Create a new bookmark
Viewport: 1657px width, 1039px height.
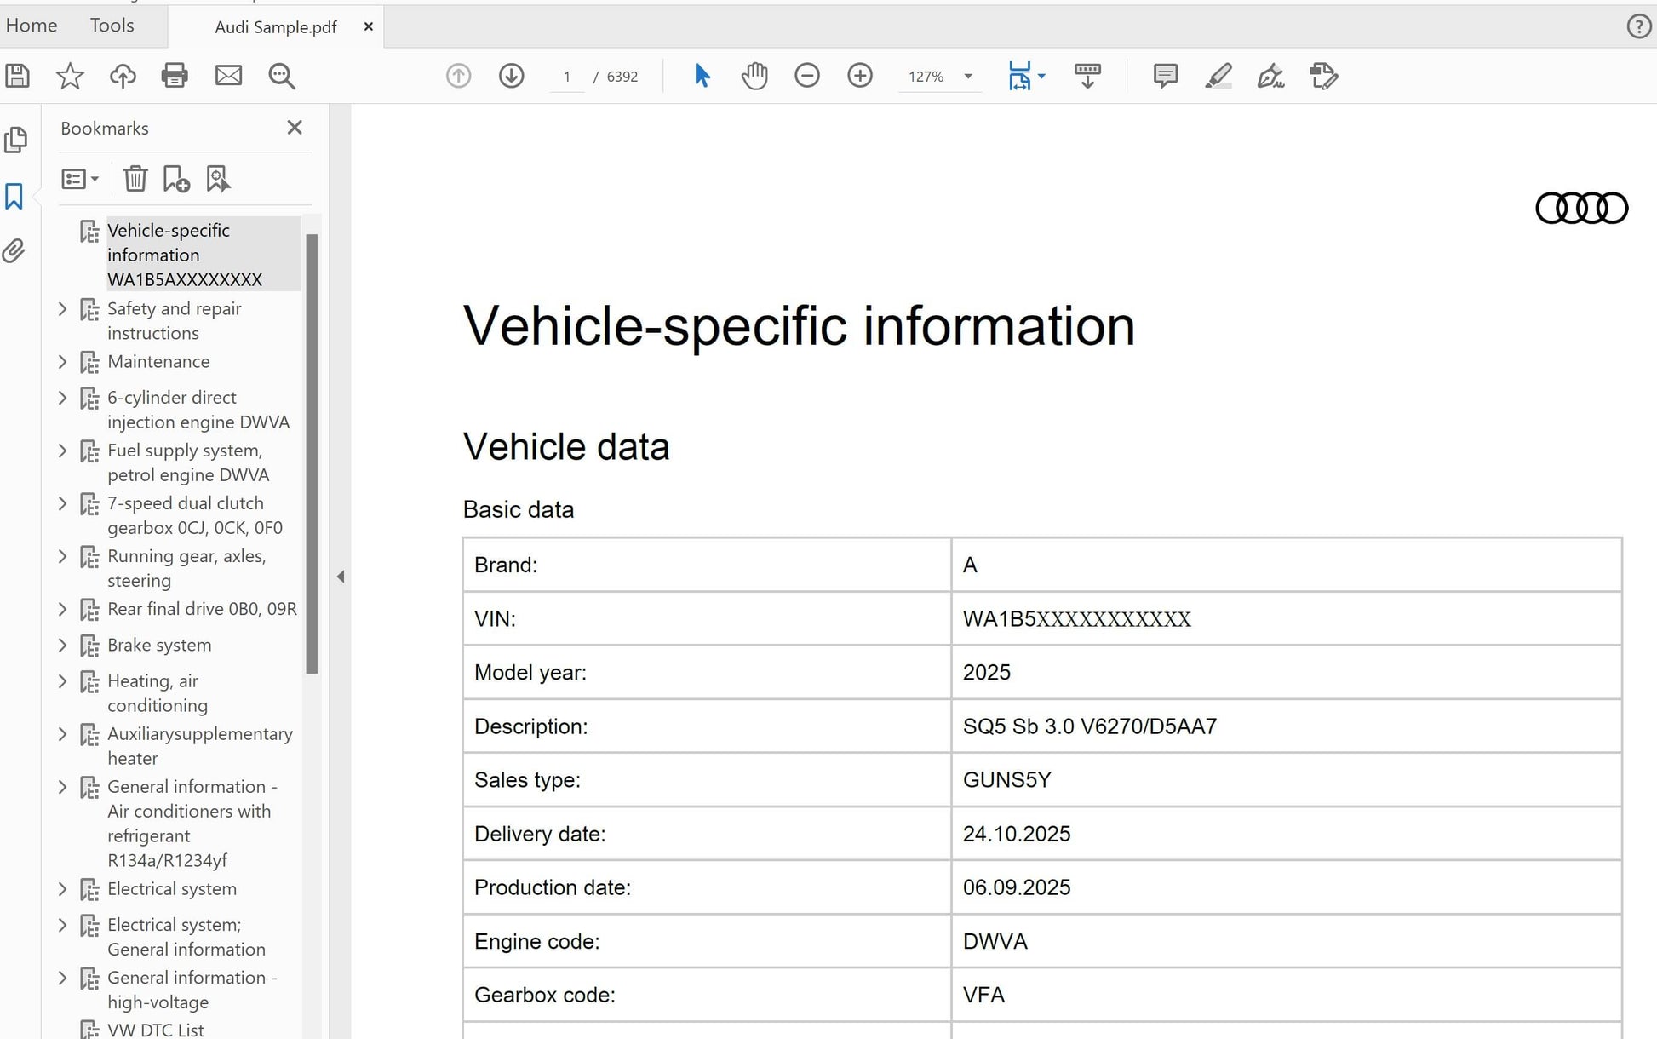(175, 178)
